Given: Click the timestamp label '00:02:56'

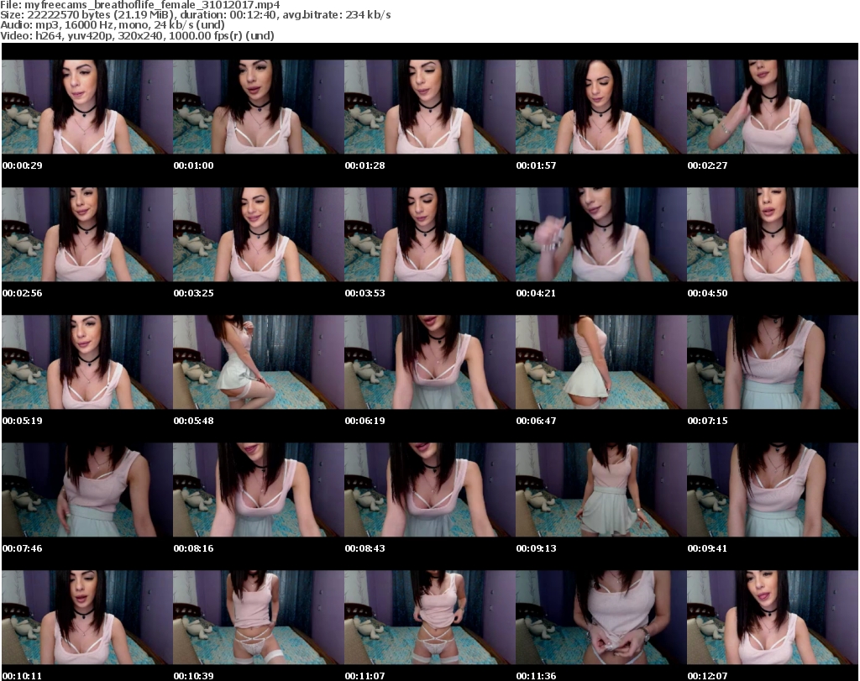Looking at the screenshot, I should [x=23, y=293].
